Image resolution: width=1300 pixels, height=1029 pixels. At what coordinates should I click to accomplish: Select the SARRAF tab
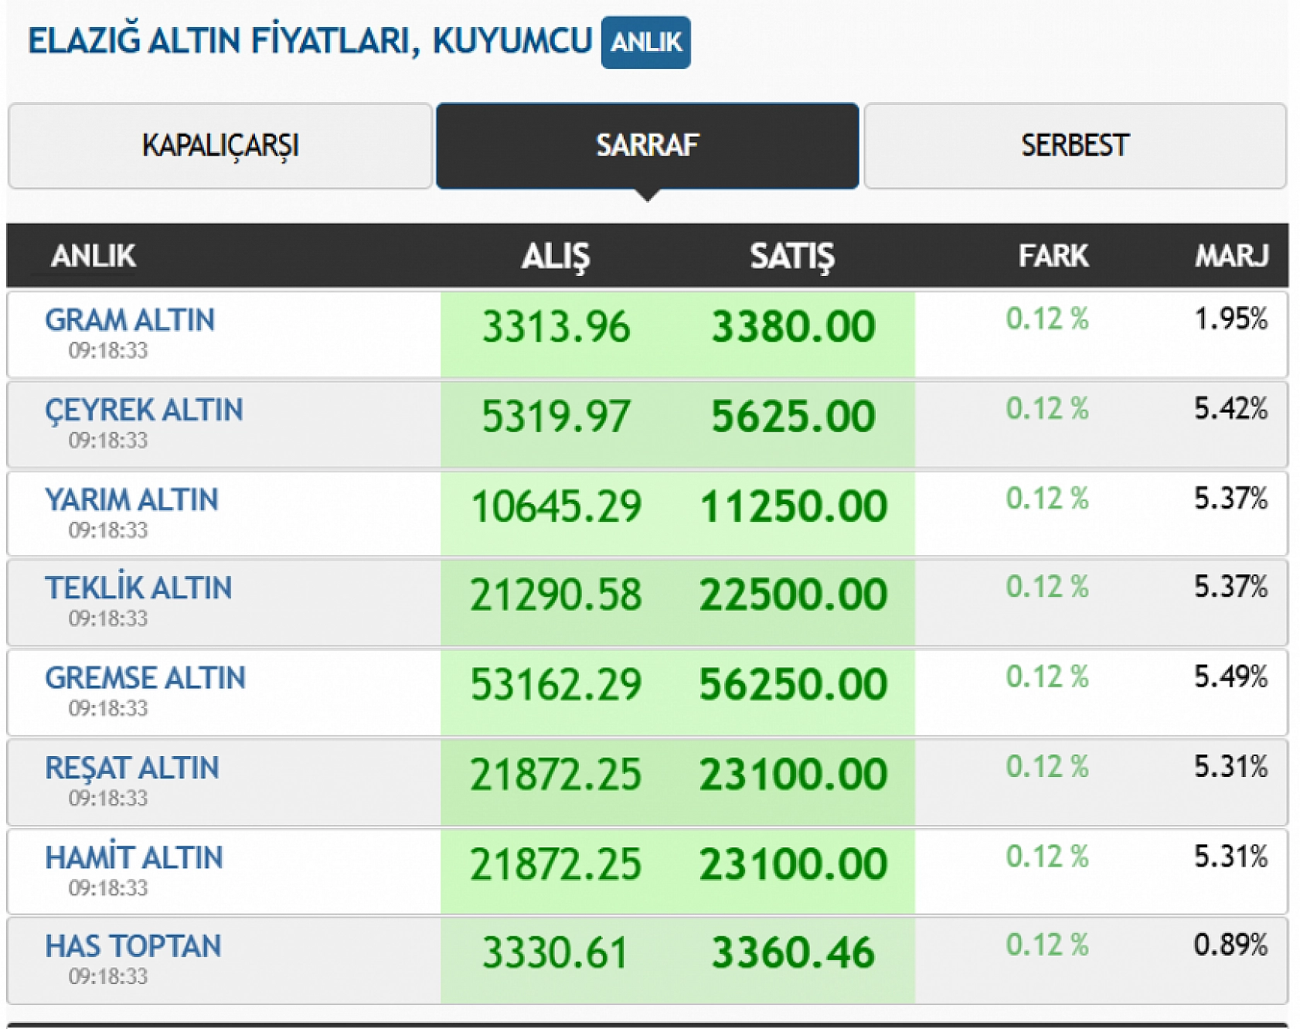647,146
